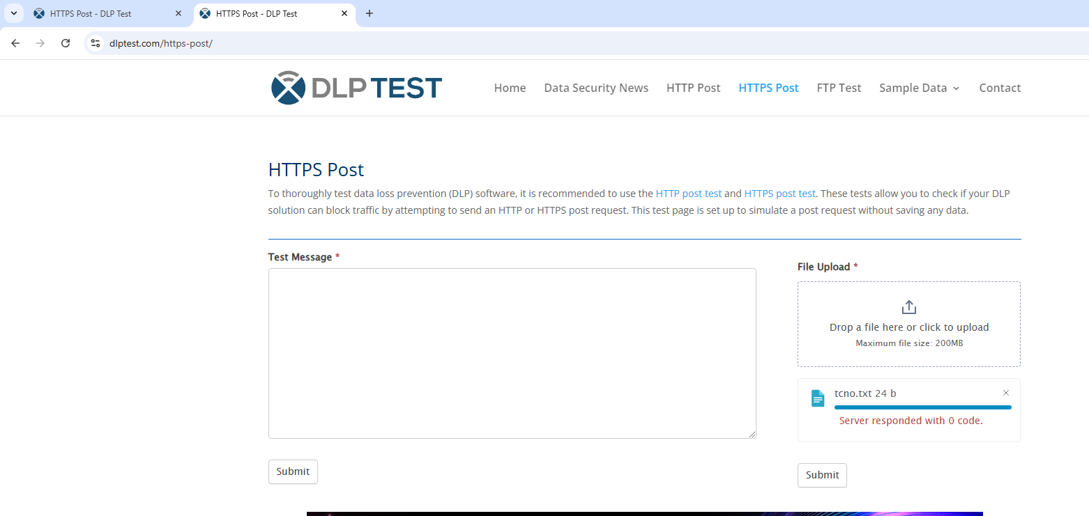The image size is (1089, 516).
Task: Follow the 'HTTP post test' text link
Action: pos(688,194)
